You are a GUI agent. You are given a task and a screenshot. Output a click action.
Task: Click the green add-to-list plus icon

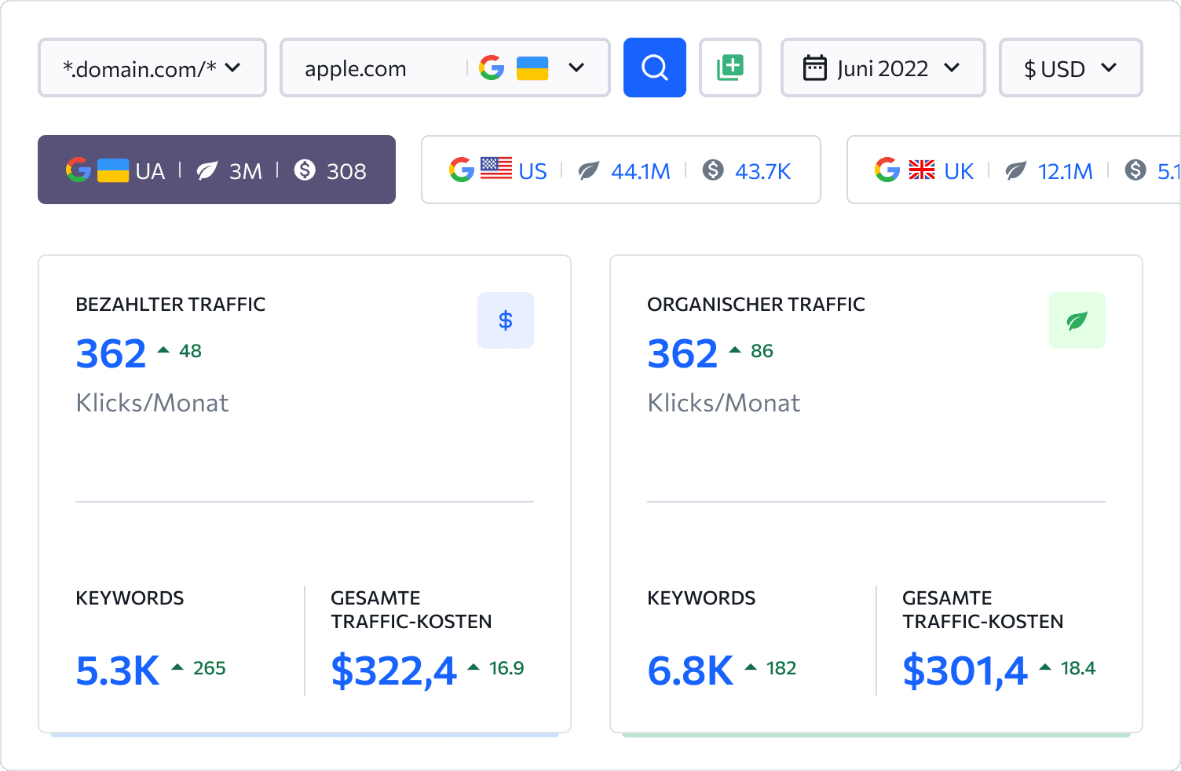pos(730,68)
